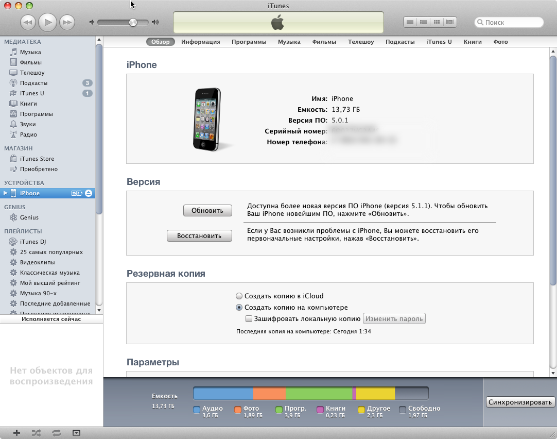Switch to the Подкасты tab
The height and width of the screenshot is (439, 557).
[400, 42]
